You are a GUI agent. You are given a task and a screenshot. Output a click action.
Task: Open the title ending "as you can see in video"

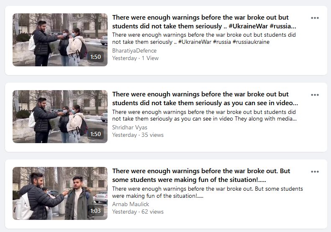click(x=205, y=98)
